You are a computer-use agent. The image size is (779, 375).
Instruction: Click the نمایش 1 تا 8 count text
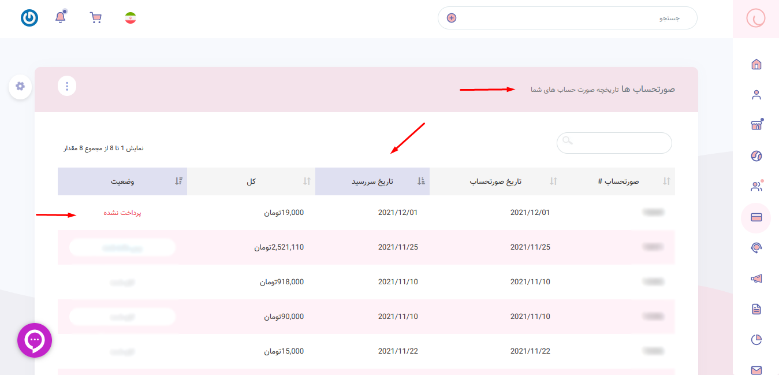(103, 148)
